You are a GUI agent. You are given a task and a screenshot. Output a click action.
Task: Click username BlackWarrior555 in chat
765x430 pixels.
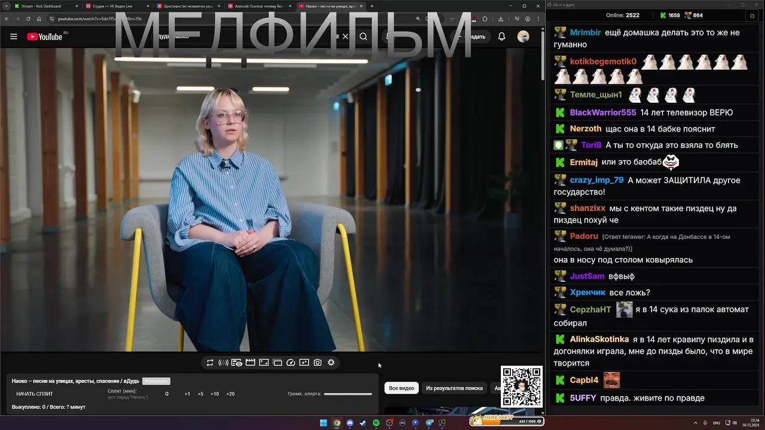(x=603, y=112)
